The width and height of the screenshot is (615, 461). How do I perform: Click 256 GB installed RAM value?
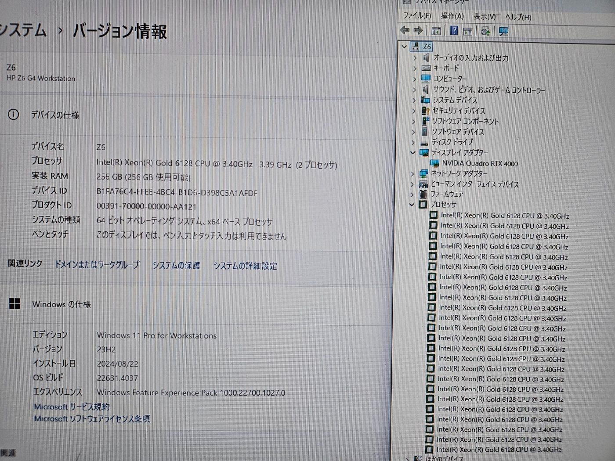143,177
